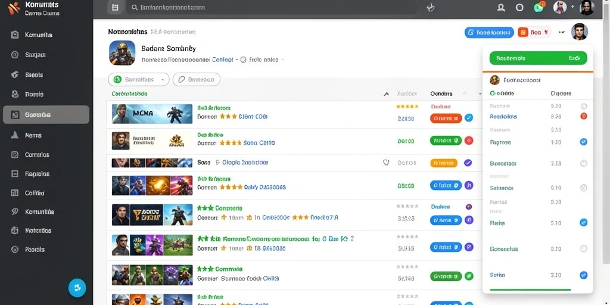Toggle purple checkmark beside the yellow row button

click(468, 163)
